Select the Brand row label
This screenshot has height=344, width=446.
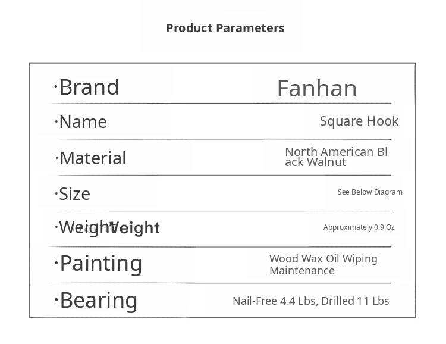tap(89, 87)
